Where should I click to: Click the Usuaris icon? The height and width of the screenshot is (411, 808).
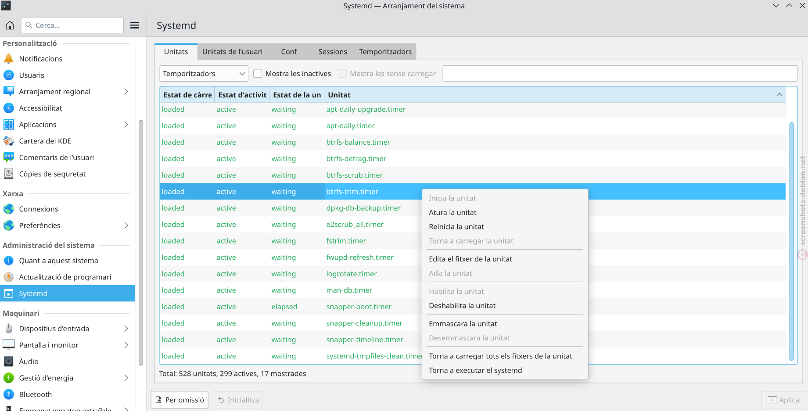point(9,75)
